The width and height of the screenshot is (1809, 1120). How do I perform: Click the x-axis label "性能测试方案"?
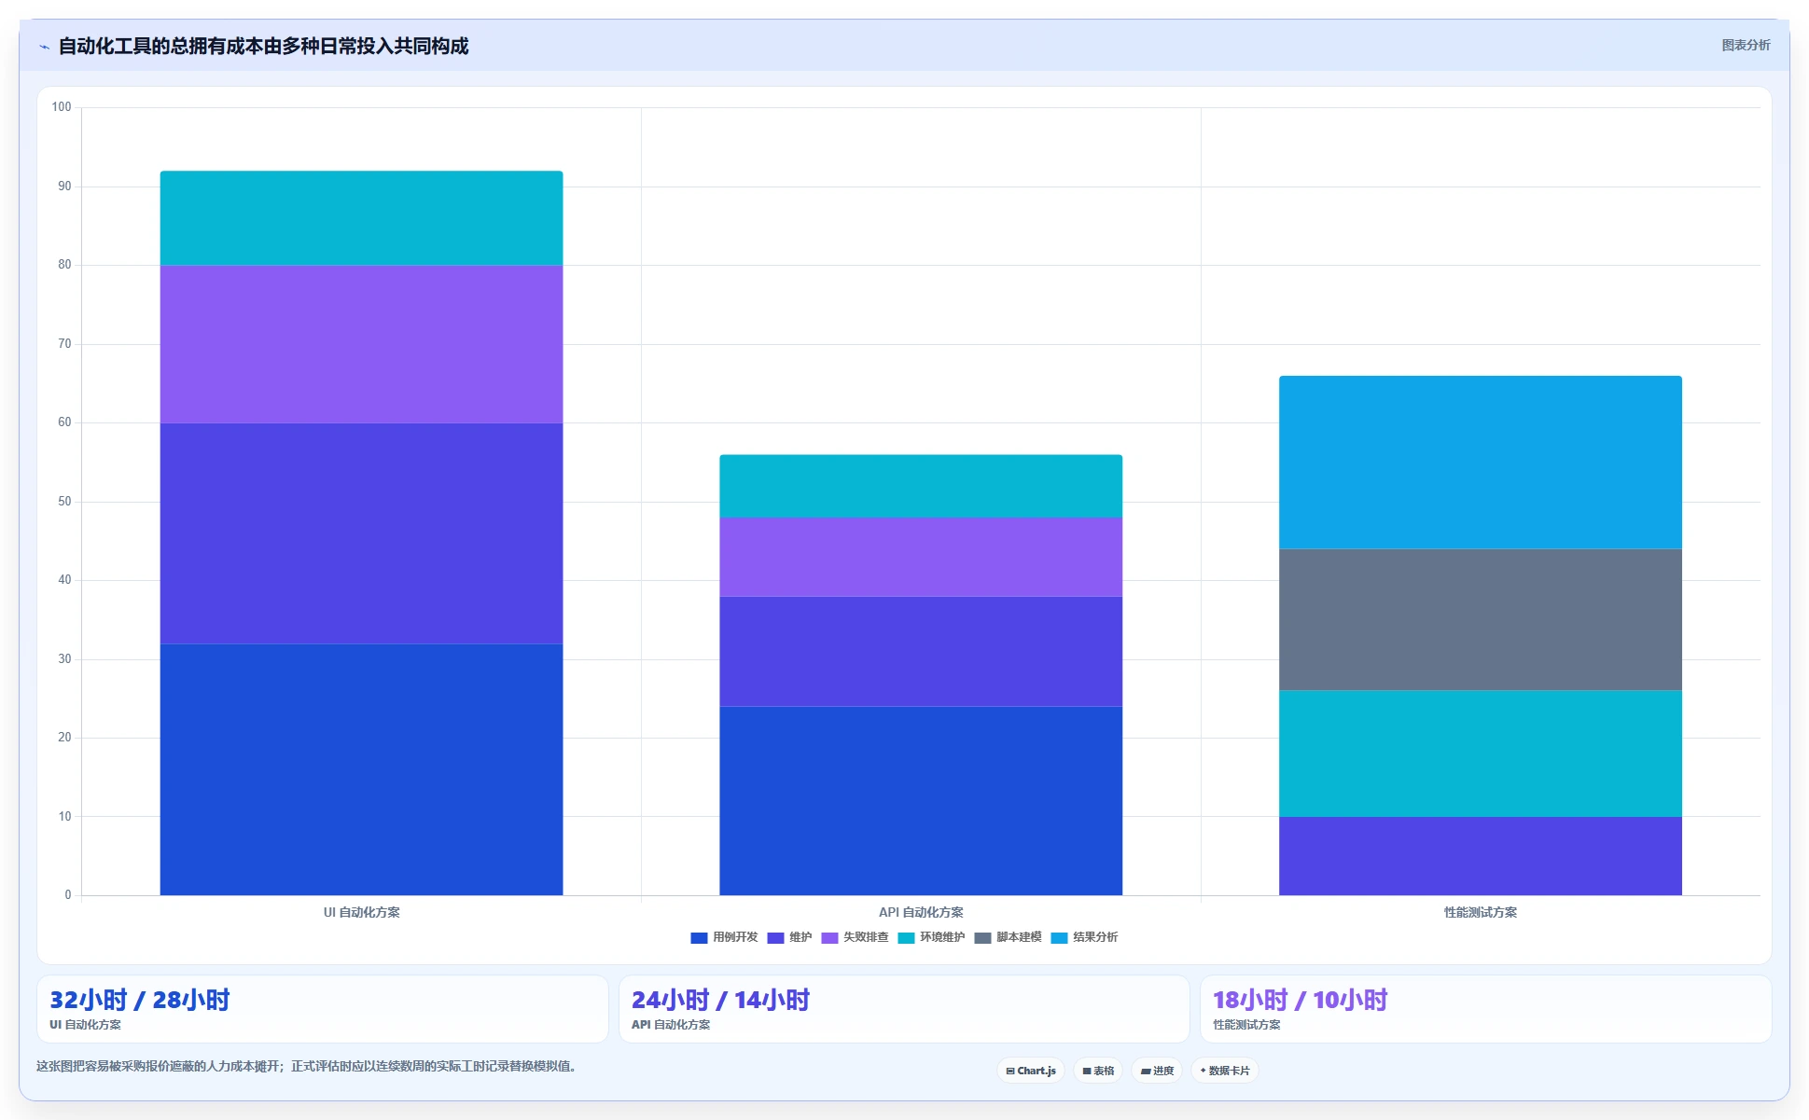tap(1481, 912)
